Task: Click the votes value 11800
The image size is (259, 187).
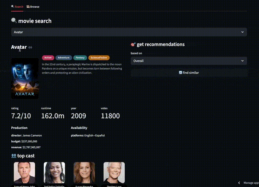Action: click(x=110, y=116)
